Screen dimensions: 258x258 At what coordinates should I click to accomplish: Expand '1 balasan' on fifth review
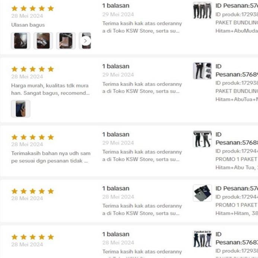(116, 234)
